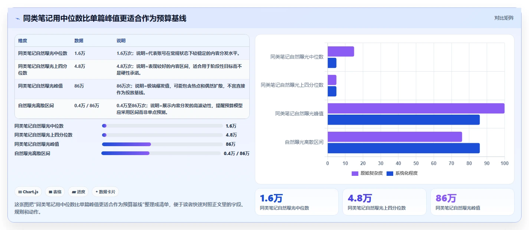Click the 1.6万 value in the table
The height and width of the screenshot is (230, 529).
click(80, 53)
